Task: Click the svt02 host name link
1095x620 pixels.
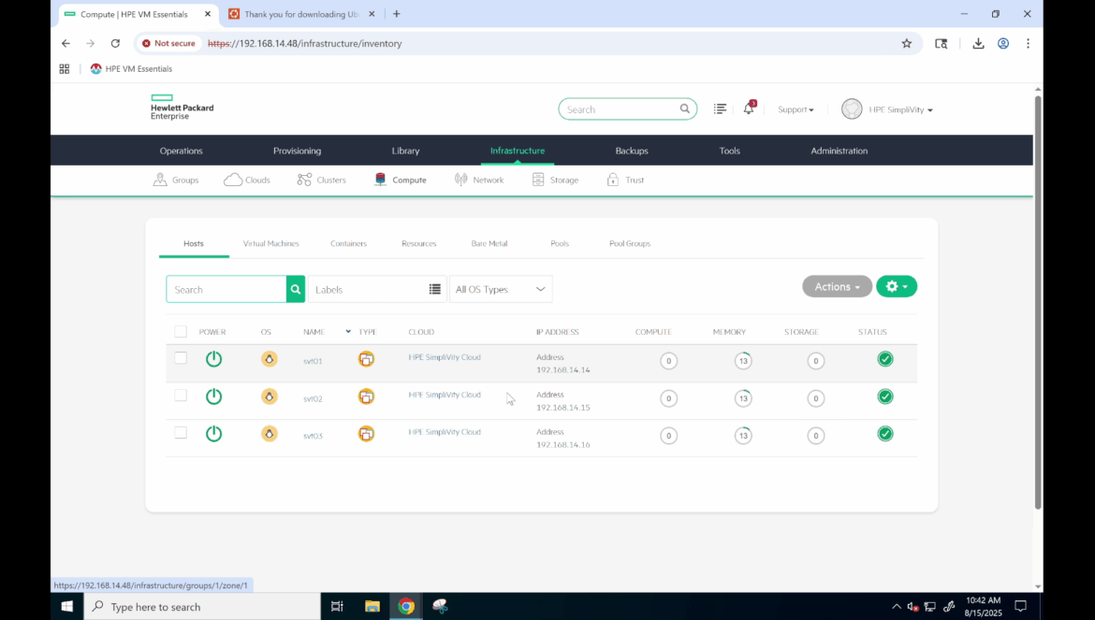Action: (313, 399)
